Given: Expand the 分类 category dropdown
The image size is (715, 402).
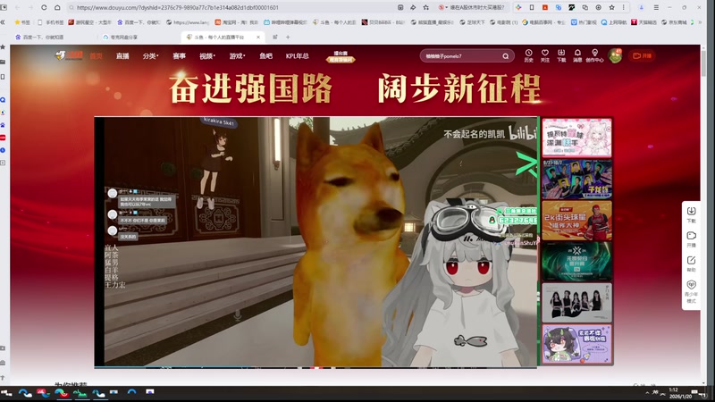Looking at the screenshot, I should pyautogui.click(x=150, y=56).
